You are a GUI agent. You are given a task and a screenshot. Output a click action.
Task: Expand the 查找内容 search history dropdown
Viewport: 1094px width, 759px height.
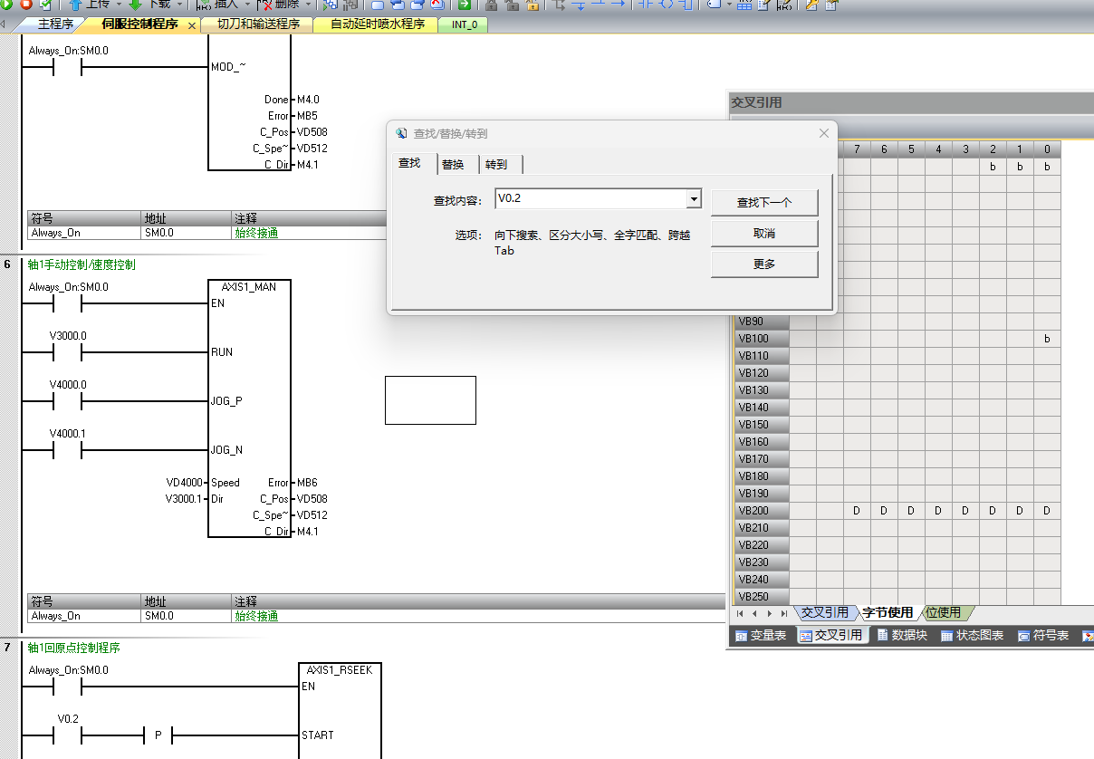pos(694,198)
